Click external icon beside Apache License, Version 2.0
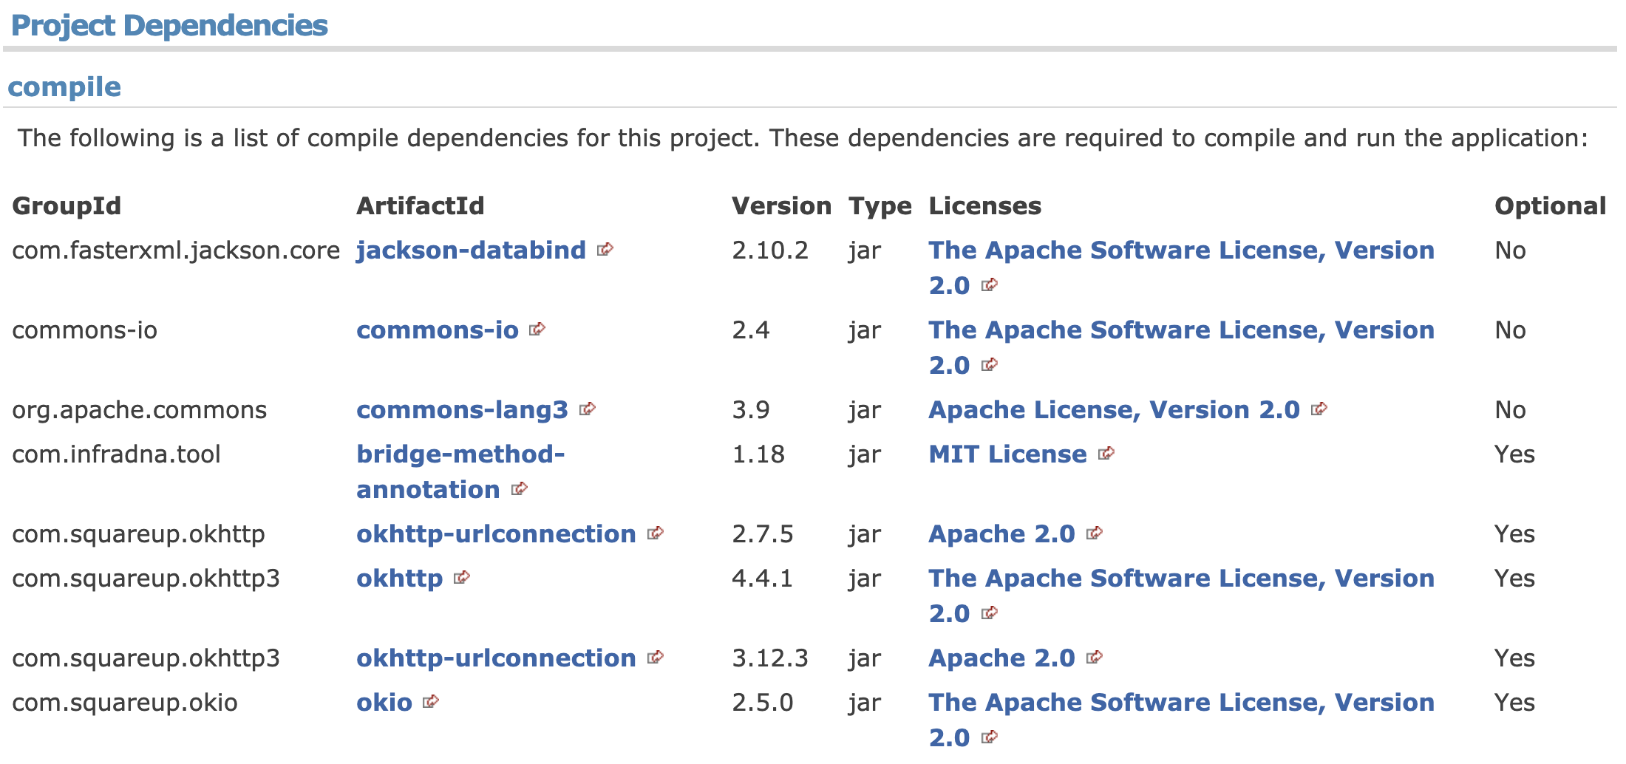Image resolution: width=1626 pixels, height=764 pixels. coord(1319,409)
